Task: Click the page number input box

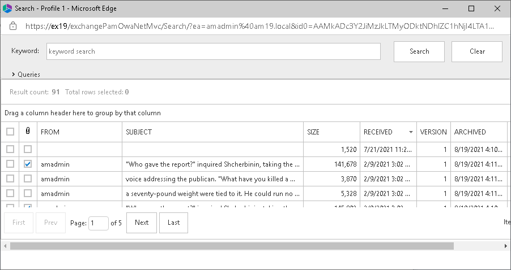Action: click(x=99, y=223)
